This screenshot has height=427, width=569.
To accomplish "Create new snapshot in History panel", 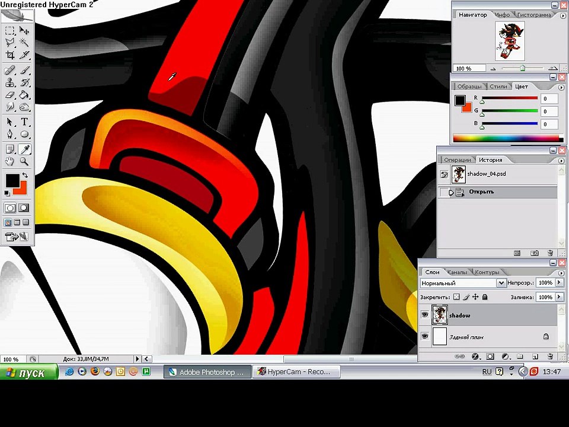I will pos(534,253).
